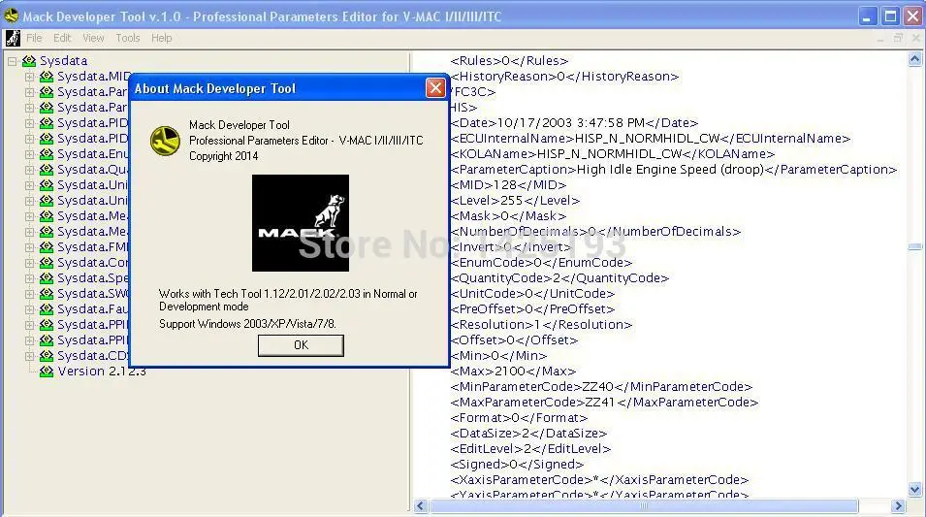Expand the Sysdata.Qu tree node
Screen dimensions: 926x517
29,170
